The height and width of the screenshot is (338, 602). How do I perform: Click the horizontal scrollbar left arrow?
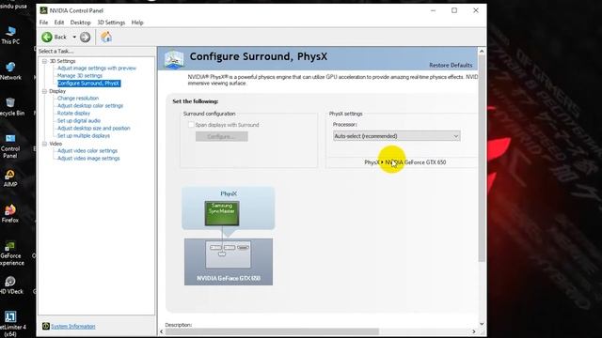tap(161, 331)
